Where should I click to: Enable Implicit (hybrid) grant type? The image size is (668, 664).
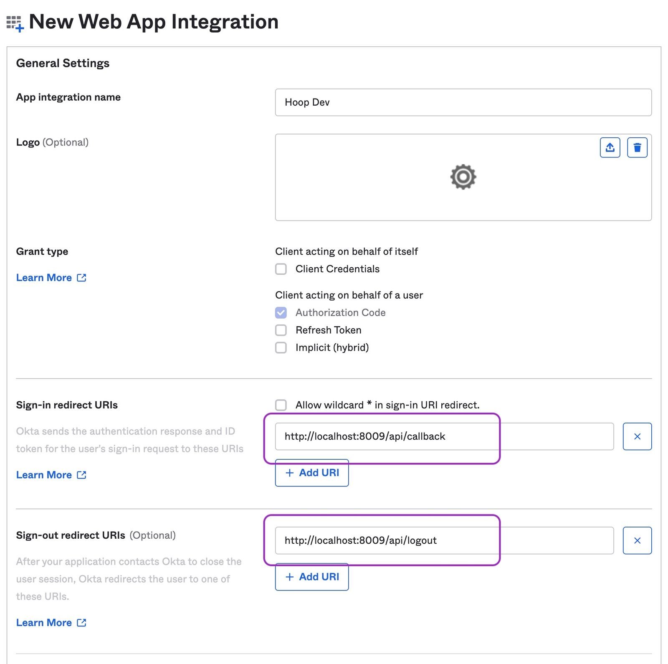(x=281, y=347)
